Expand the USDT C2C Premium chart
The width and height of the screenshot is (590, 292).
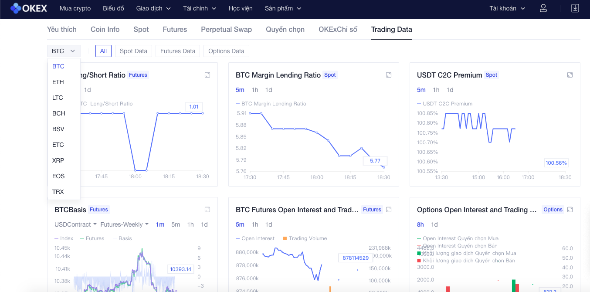tap(570, 75)
